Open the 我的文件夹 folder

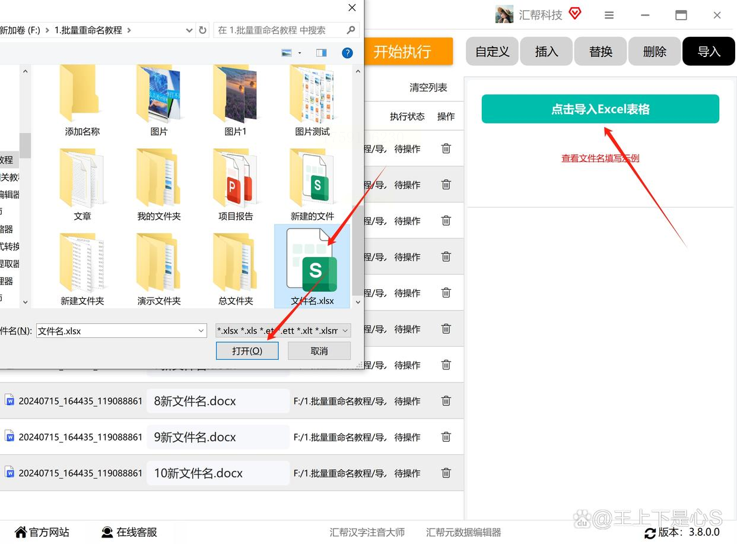tap(158, 185)
